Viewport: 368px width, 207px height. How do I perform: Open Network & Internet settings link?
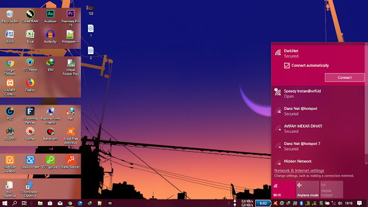click(299, 171)
